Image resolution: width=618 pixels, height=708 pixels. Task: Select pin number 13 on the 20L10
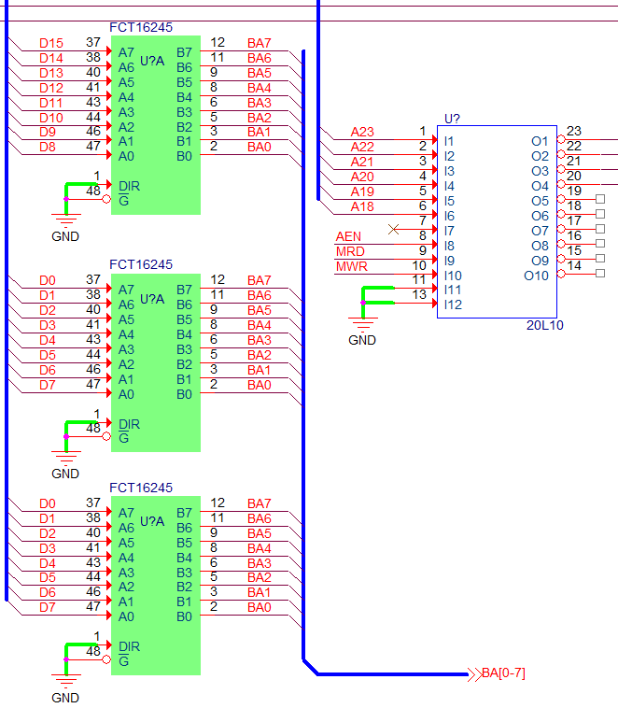[x=419, y=295]
